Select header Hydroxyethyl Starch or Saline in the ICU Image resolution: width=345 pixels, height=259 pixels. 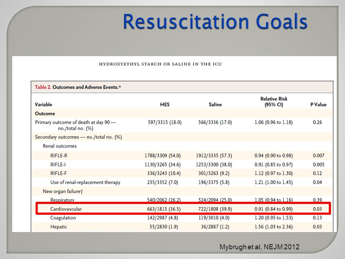(160, 64)
